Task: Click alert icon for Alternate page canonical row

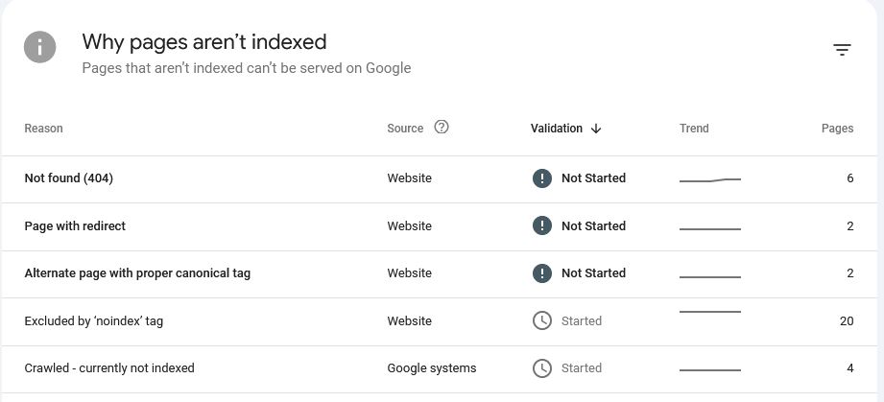Action: click(541, 273)
